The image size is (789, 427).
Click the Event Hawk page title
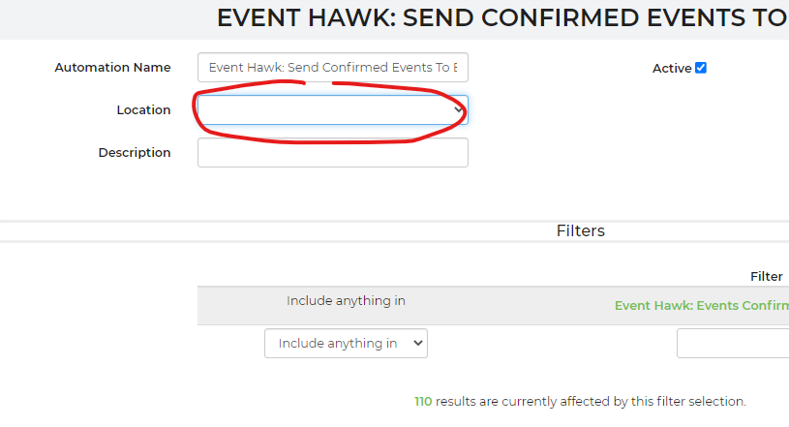coord(501,18)
